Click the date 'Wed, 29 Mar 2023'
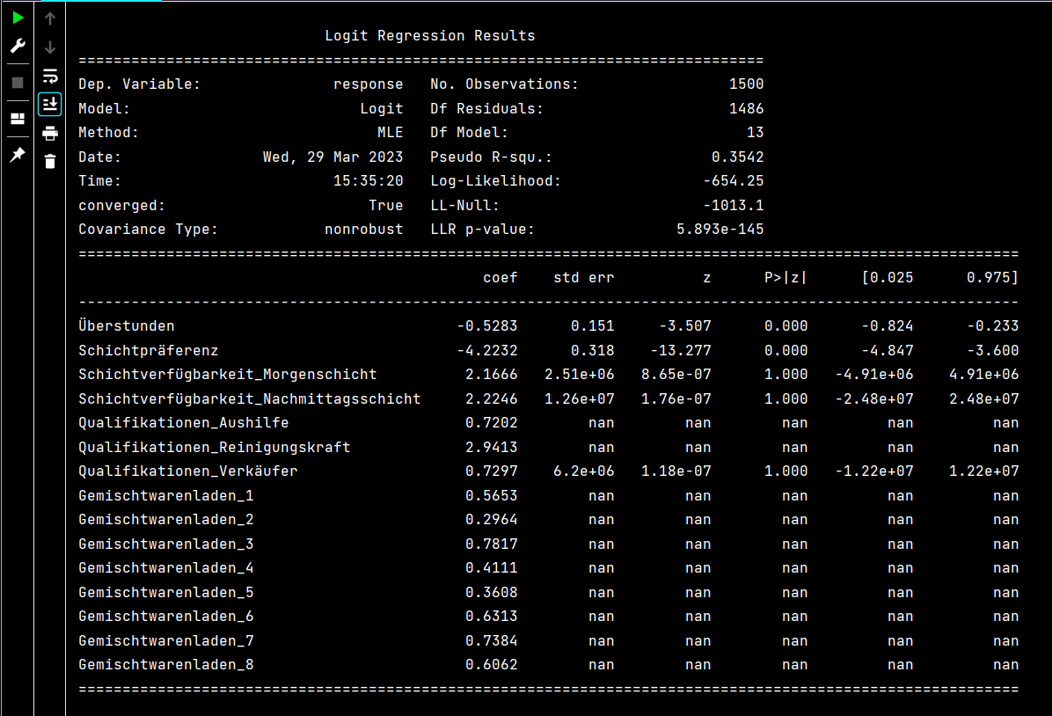 pos(332,157)
